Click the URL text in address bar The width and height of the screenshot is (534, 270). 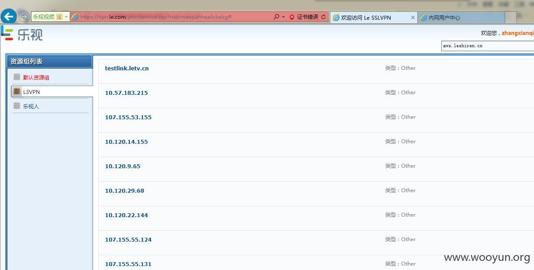156,17
